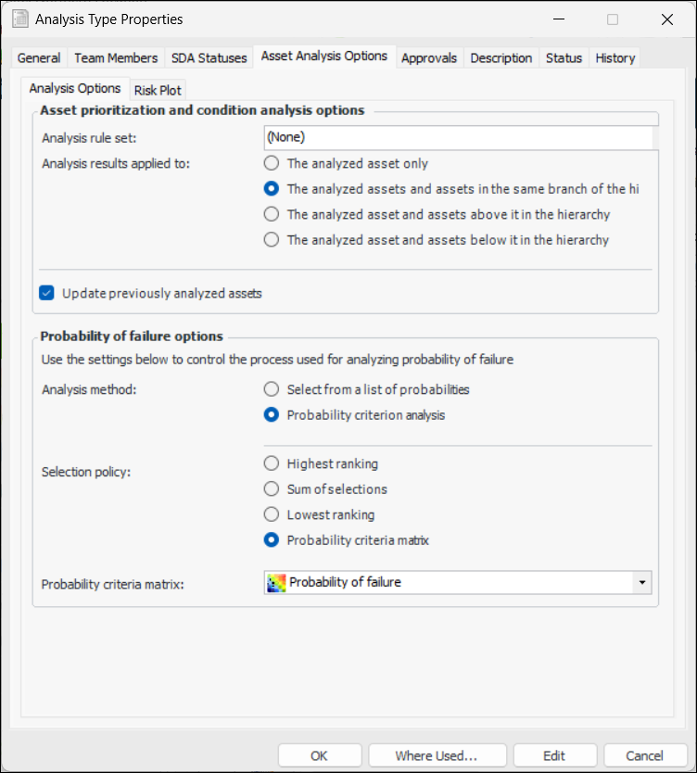
Task: Choose Lowest ranking selection policy
Action: (272, 514)
